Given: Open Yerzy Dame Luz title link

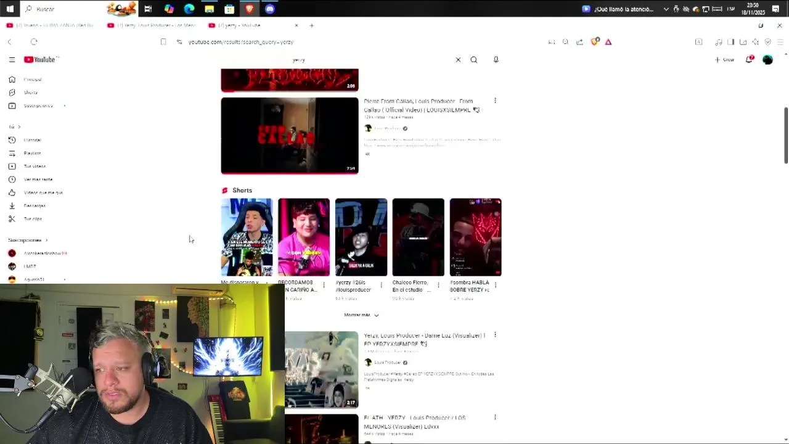Looking at the screenshot, I should (424, 339).
